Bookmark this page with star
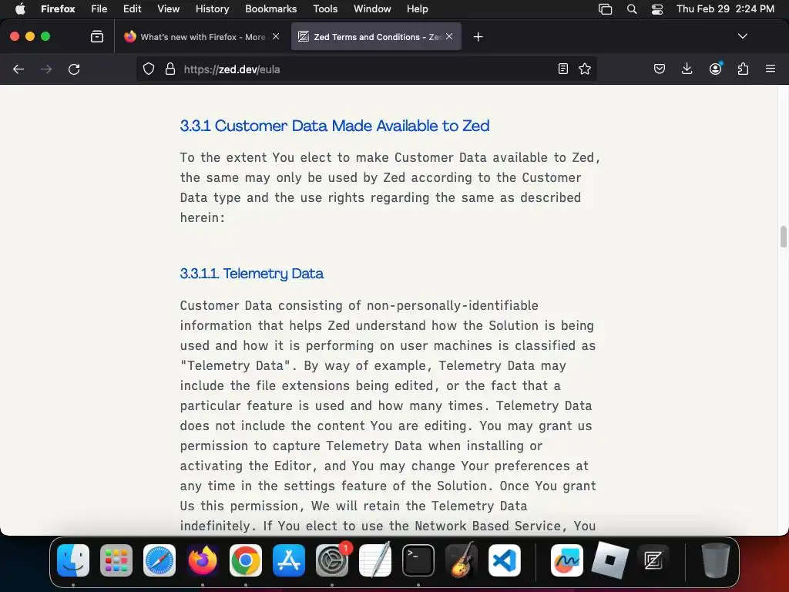 [585, 69]
